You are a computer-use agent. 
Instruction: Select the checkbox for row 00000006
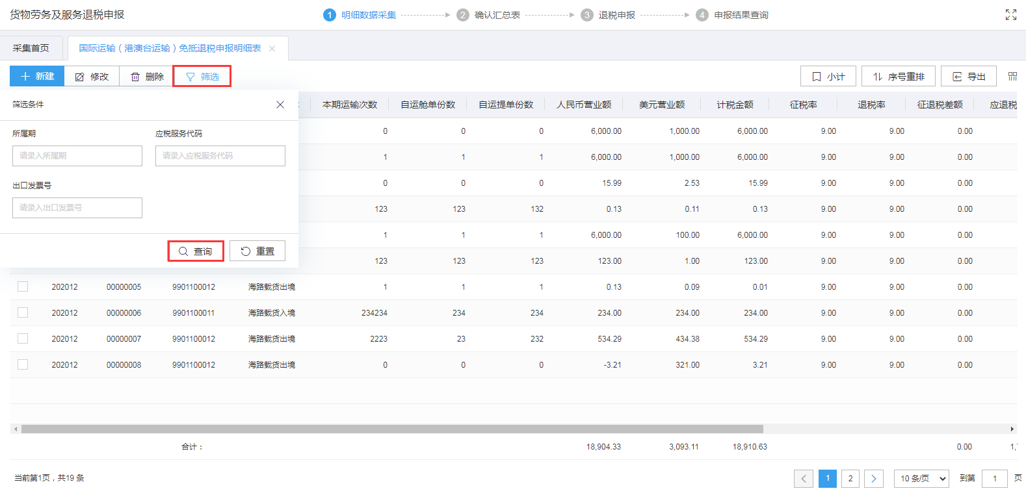pyautogui.click(x=23, y=312)
